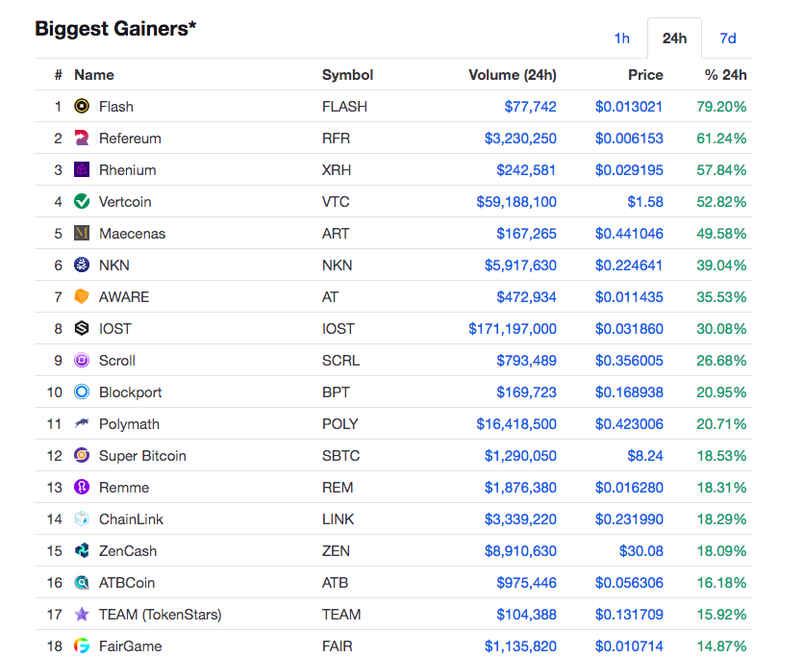Switch to the 7d gainers tab
Image resolution: width=804 pixels, height=657 pixels.
728,38
